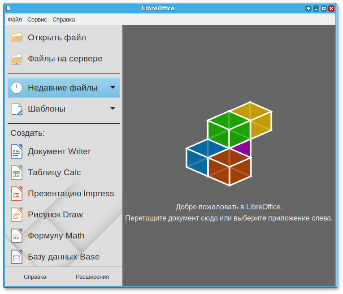
Task: Click the Writer document icon
Action: tap(17, 151)
